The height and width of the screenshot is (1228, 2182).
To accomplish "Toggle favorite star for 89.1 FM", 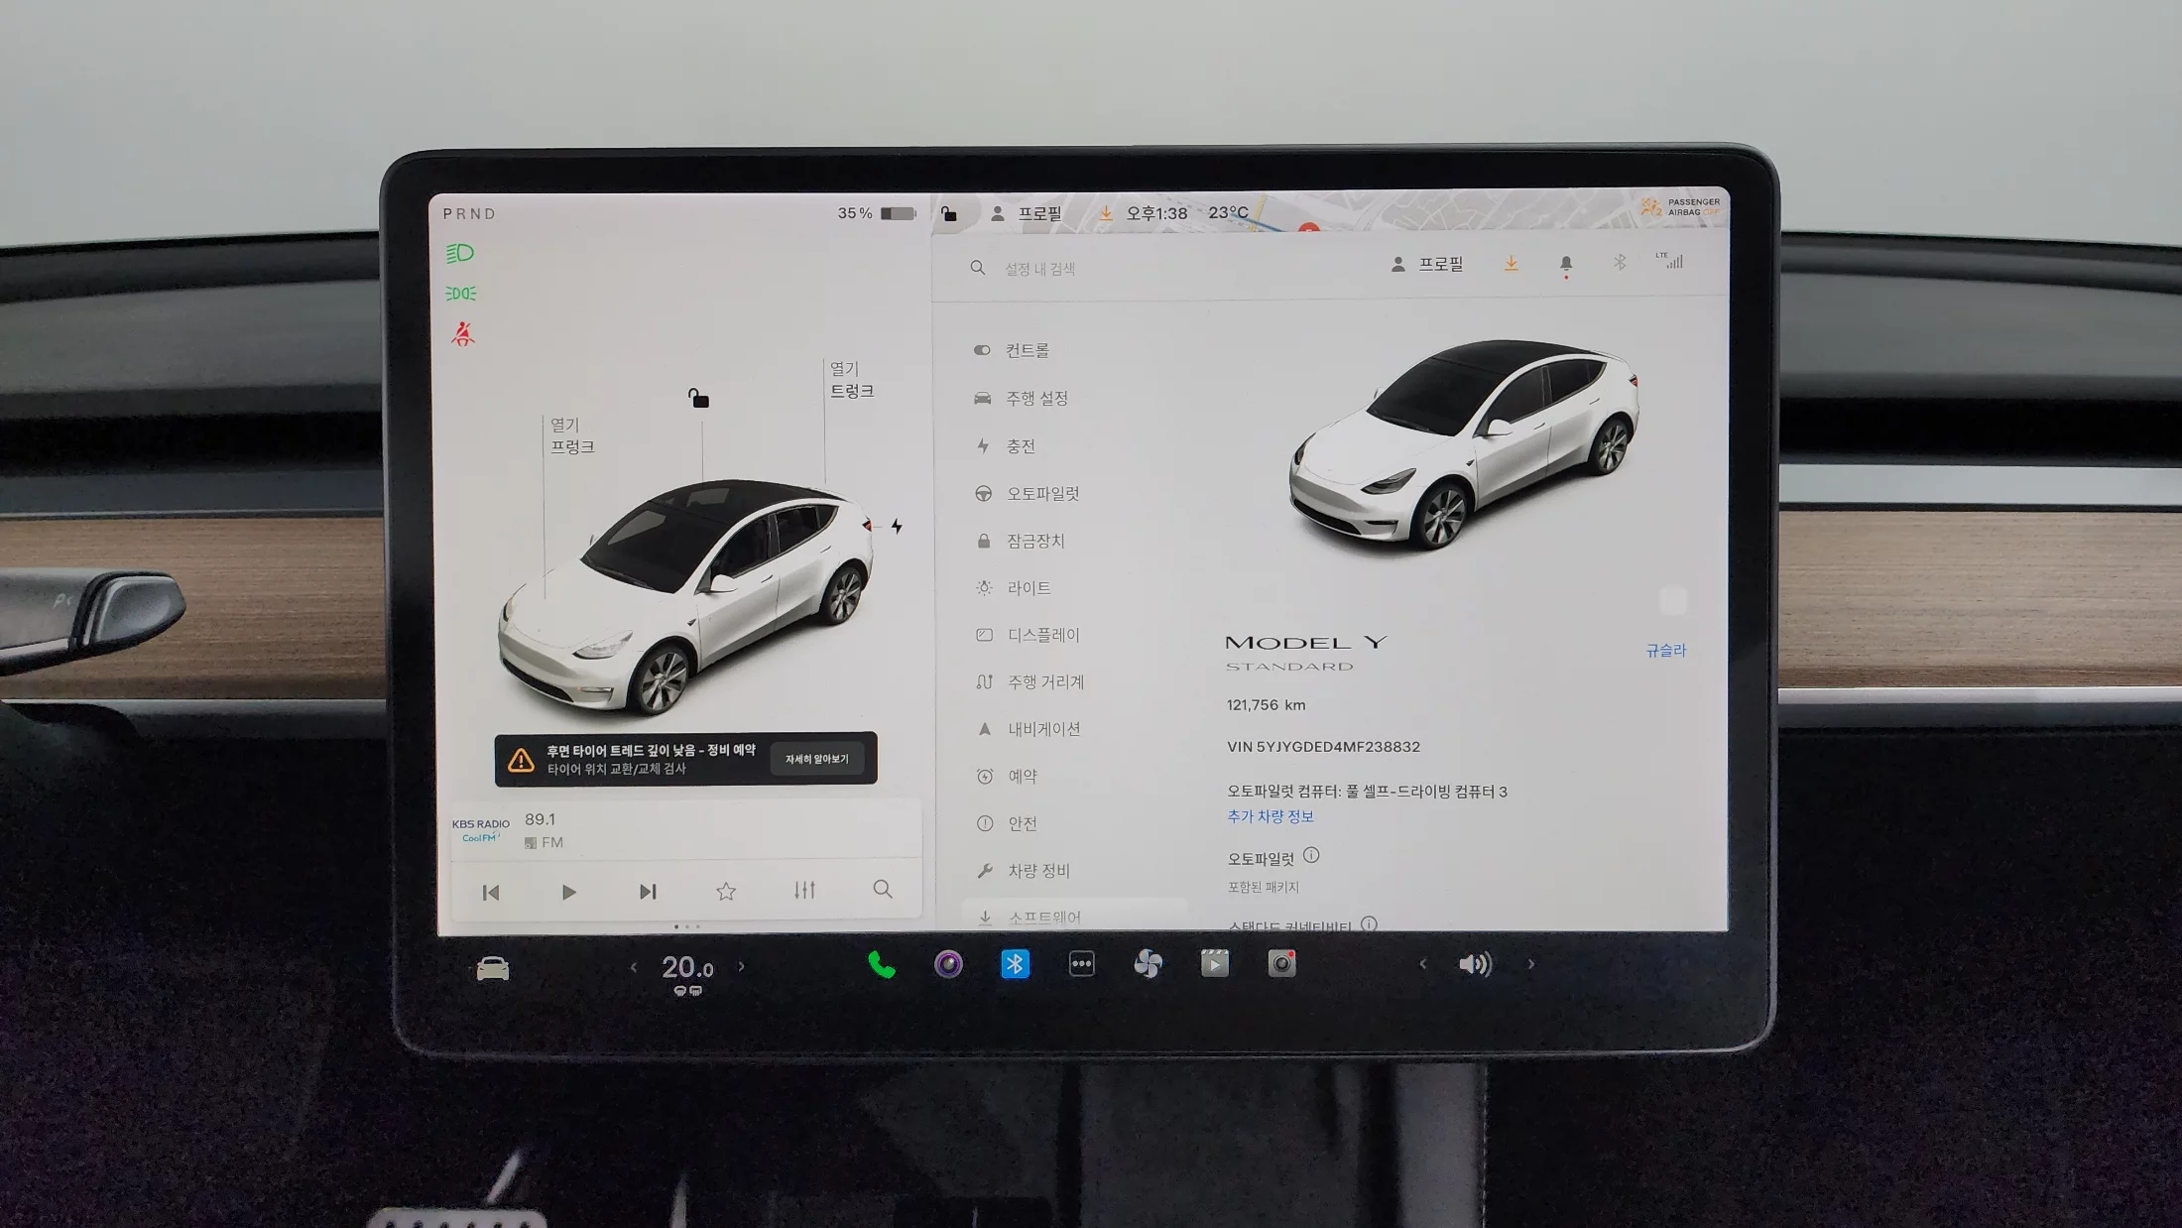I will [x=726, y=891].
